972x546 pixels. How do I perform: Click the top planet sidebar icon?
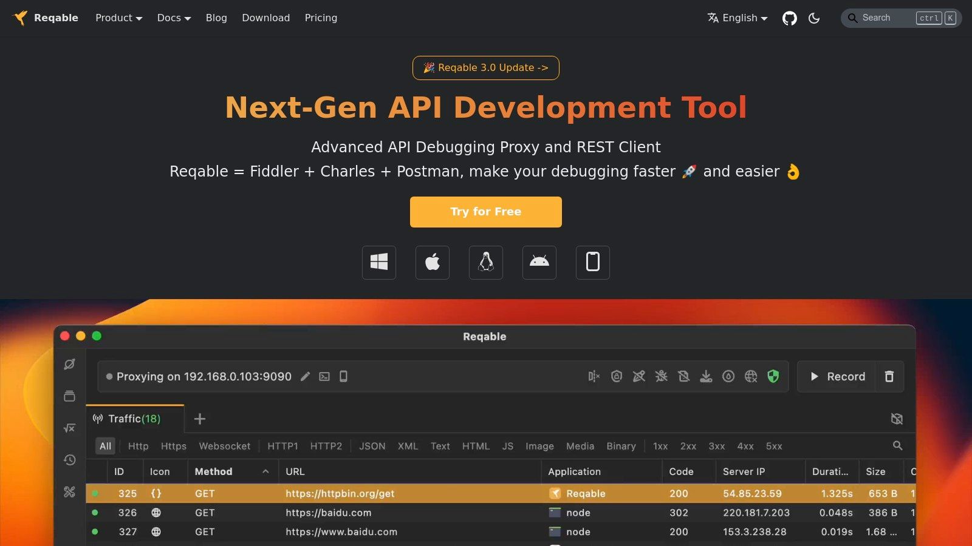coord(70,364)
